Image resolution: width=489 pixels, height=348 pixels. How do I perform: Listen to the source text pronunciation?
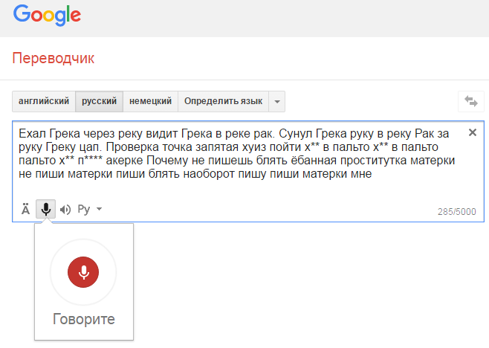coord(65,210)
